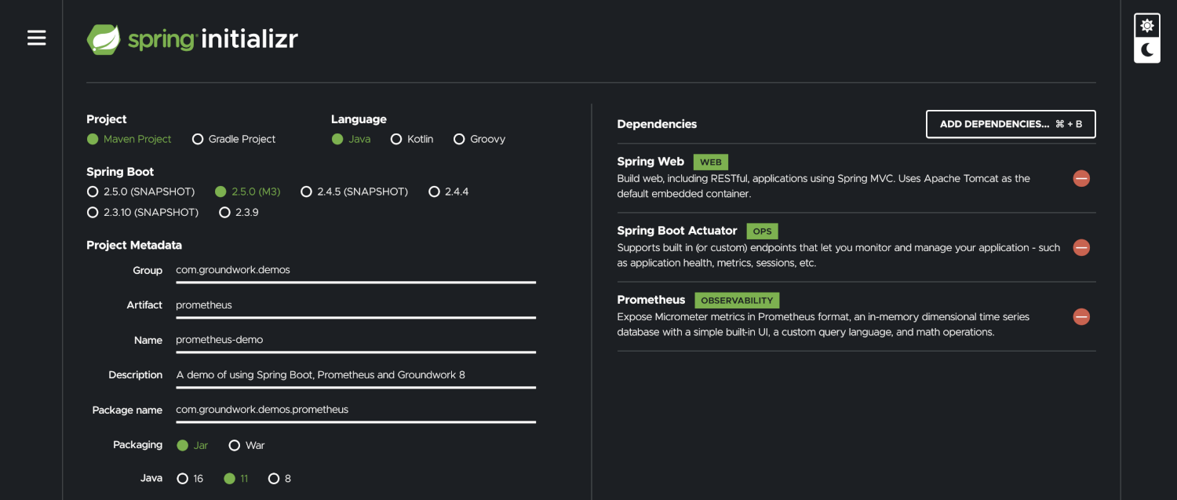Choose War packaging
This screenshot has width=1177, height=500.
coord(246,445)
